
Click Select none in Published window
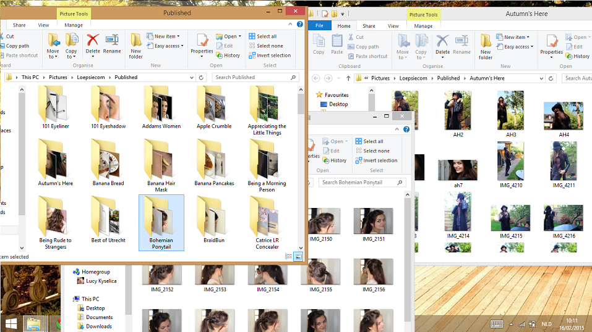point(266,46)
